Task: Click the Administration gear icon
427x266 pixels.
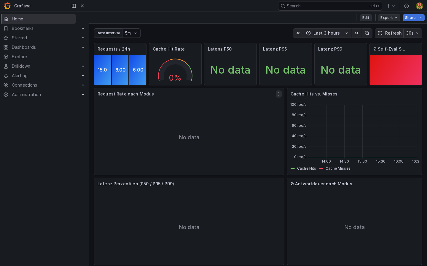Action: [x=6, y=95]
